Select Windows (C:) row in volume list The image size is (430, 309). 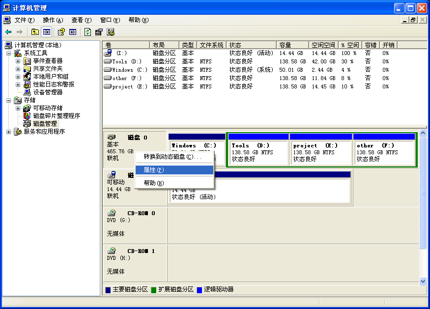[247, 70]
